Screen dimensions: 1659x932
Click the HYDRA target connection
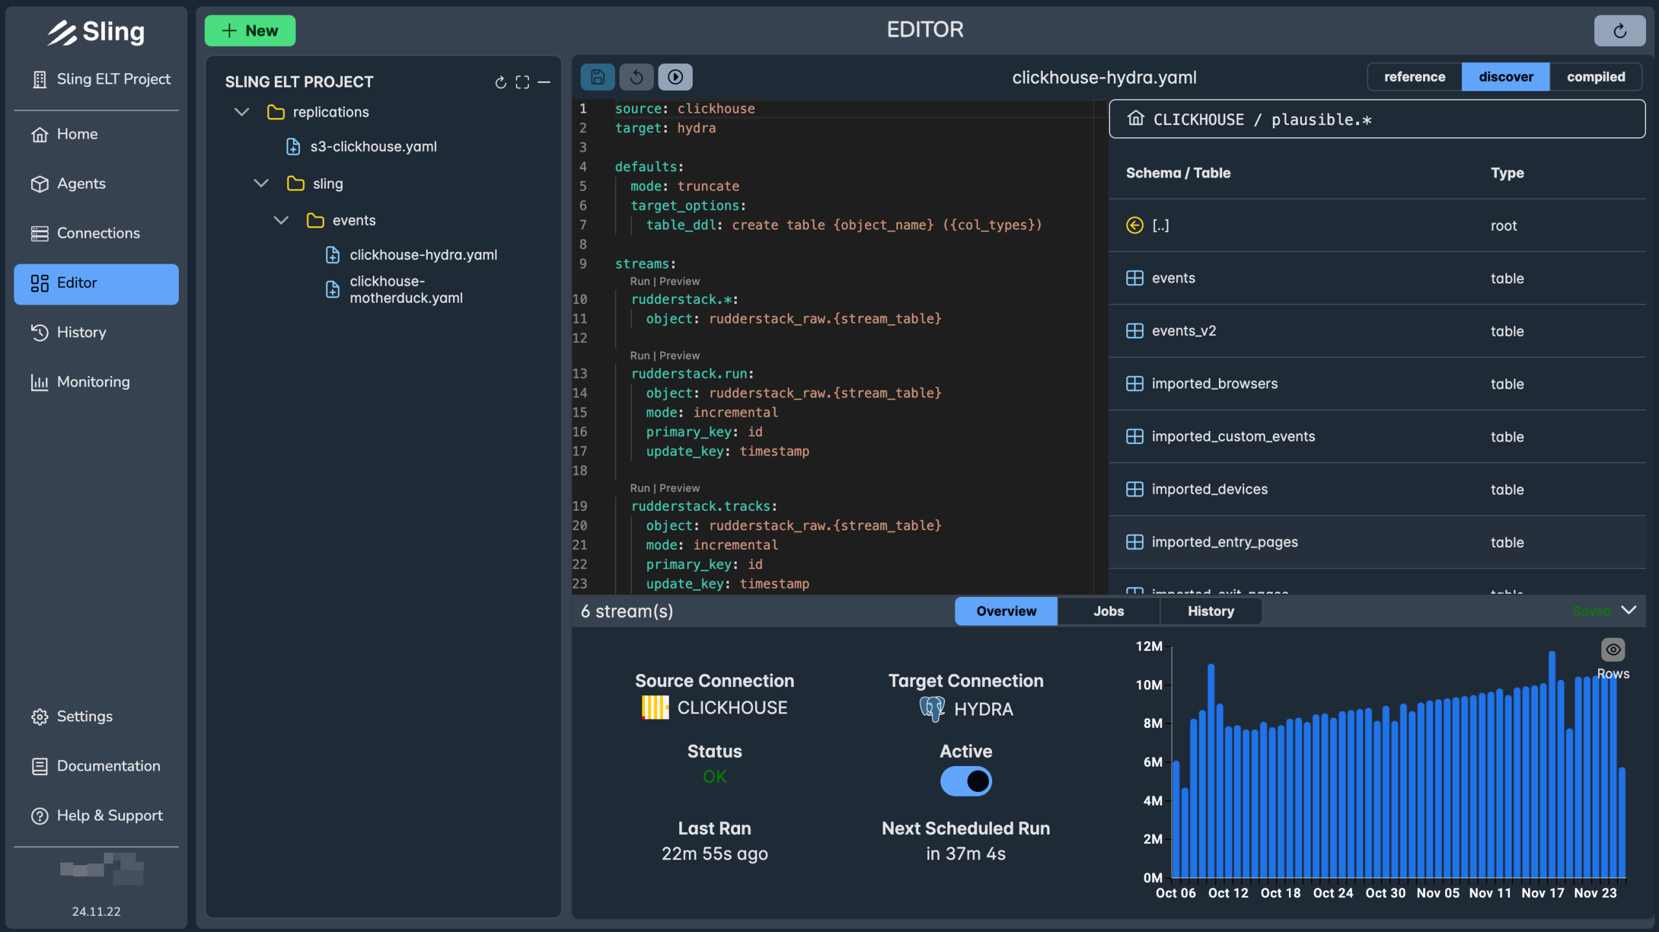point(966,709)
